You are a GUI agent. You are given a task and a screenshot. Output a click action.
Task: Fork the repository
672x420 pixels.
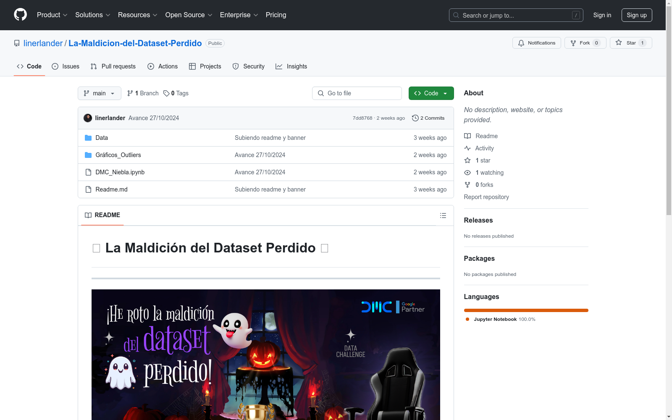click(x=585, y=43)
